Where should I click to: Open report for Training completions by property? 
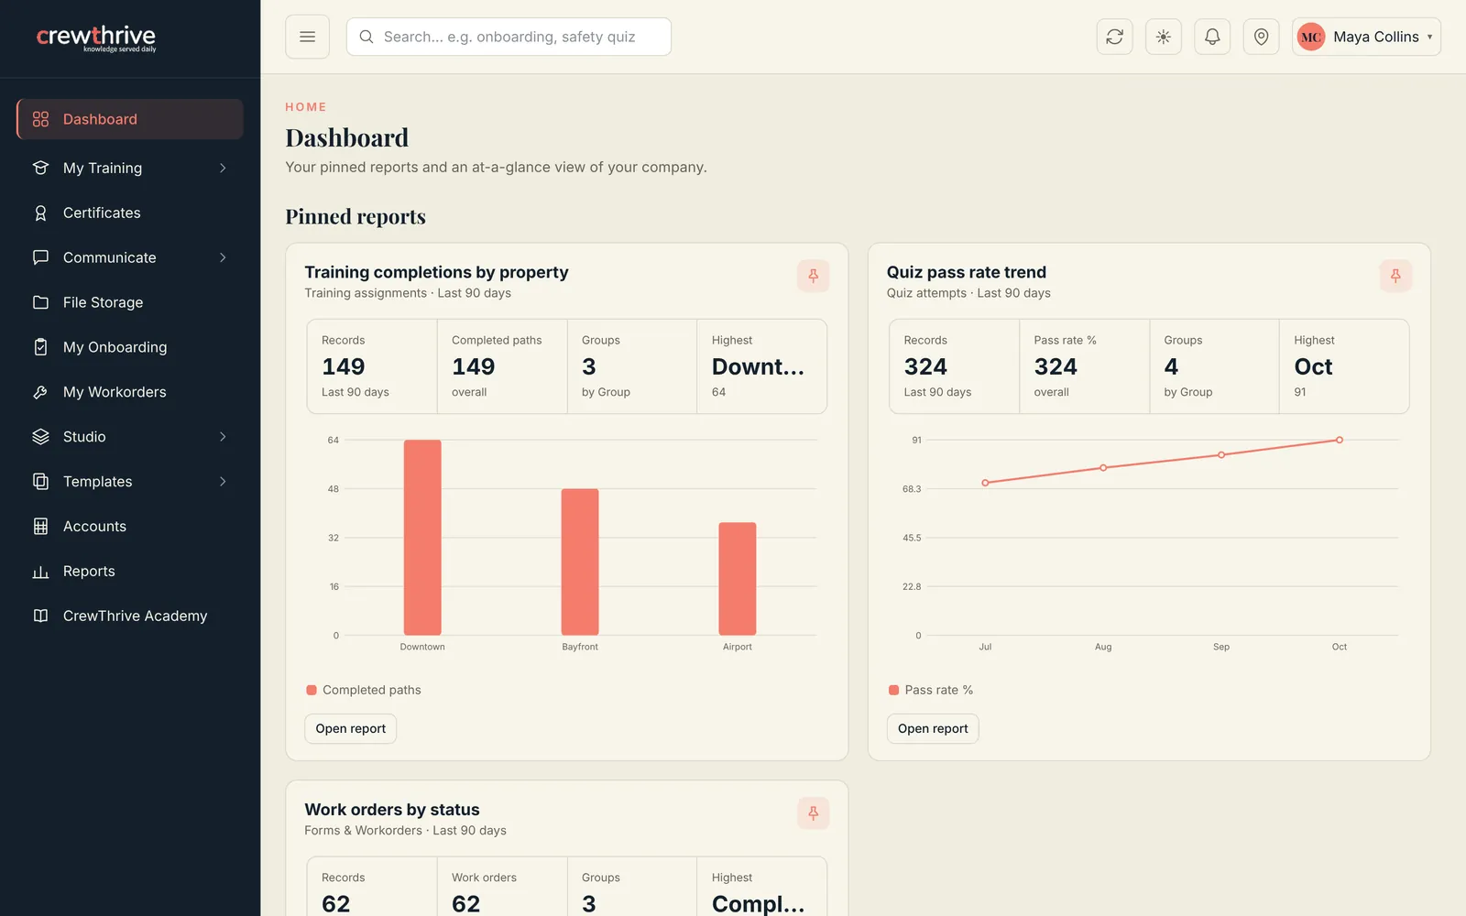(350, 729)
